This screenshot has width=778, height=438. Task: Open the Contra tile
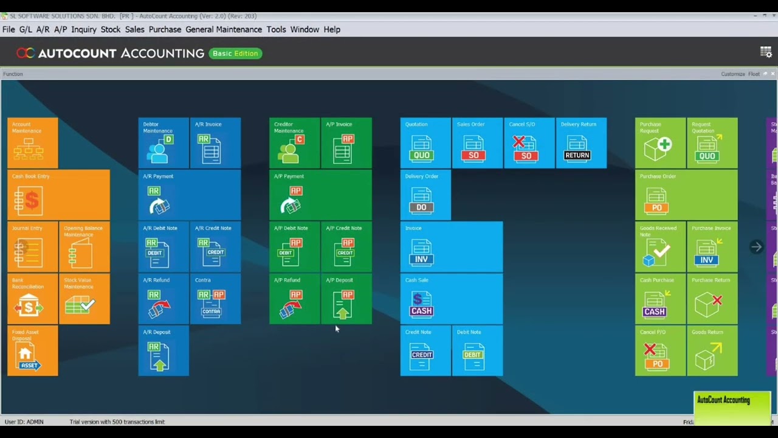[x=216, y=299]
